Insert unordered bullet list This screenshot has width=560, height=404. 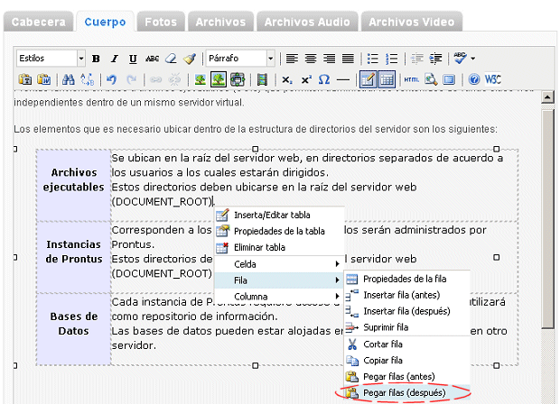[372, 59]
